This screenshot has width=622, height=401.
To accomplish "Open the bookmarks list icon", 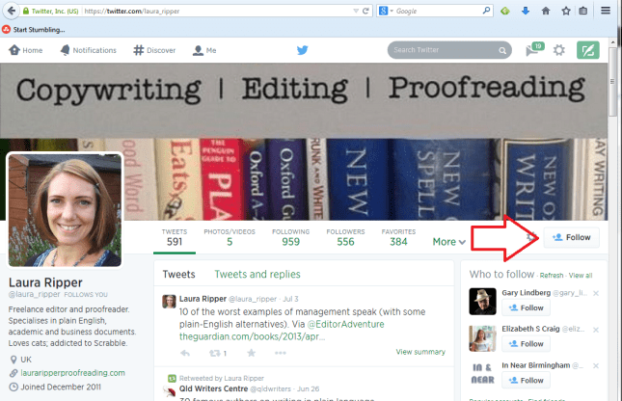I will pos(583,11).
